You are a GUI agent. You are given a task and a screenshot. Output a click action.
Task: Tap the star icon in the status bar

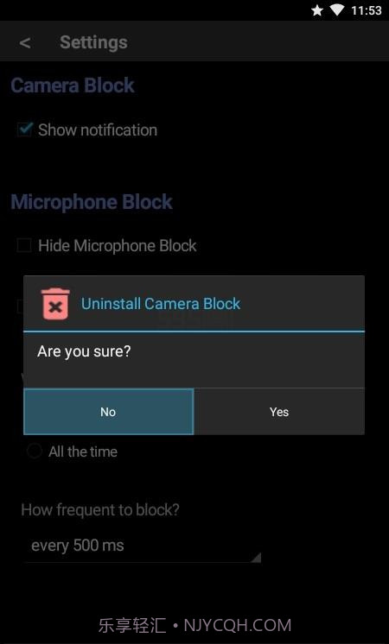click(x=317, y=10)
